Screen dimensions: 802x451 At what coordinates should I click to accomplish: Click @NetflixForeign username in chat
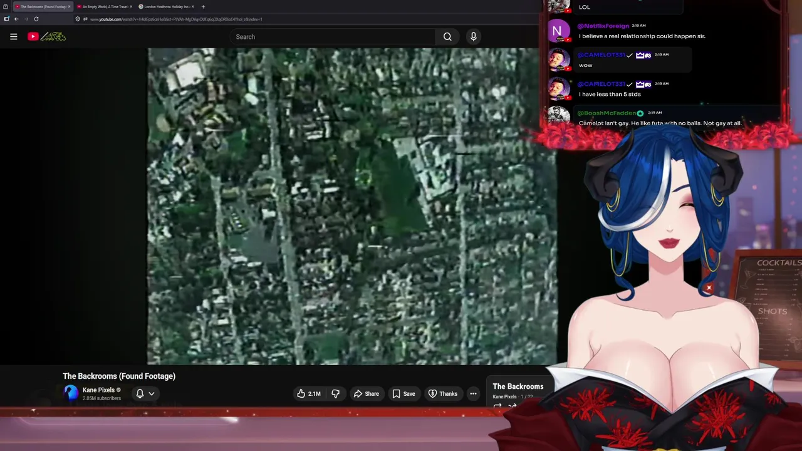coord(603,26)
